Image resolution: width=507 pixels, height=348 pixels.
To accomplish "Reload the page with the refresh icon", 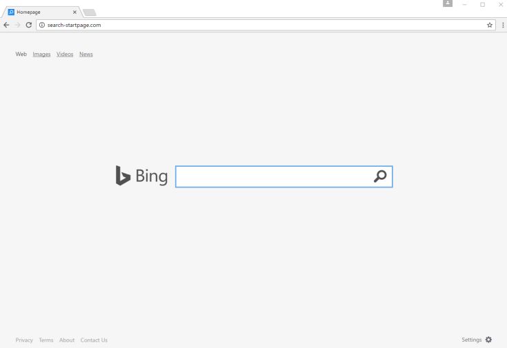I will coord(28,25).
